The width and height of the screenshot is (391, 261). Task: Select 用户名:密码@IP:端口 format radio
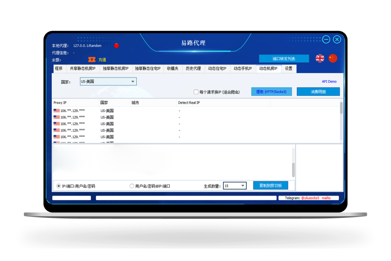click(x=131, y=186)
